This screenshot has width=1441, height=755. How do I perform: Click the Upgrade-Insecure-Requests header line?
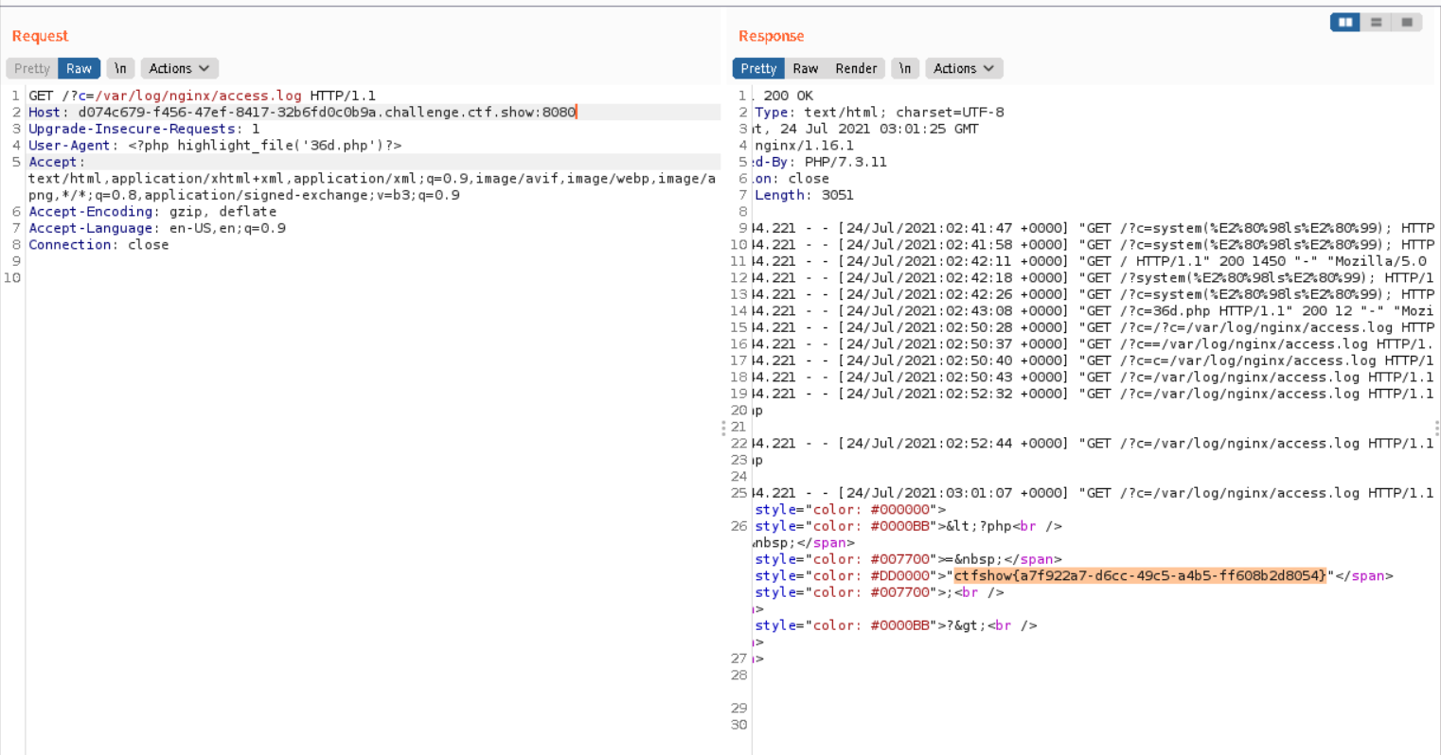[144, 129]
